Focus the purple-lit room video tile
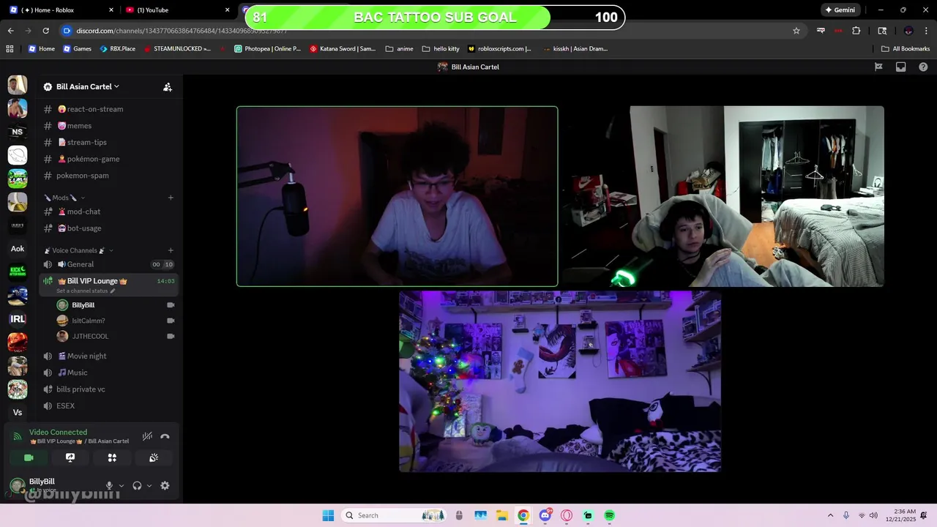Screen dimensions: 937x527 (x=560, y=381)
